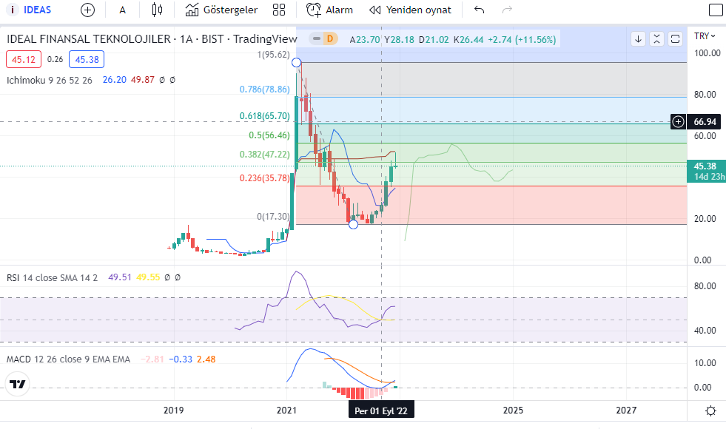726x429 pixels.
Task: Open the indicator templates grid icon
Action: click(x=279, y=10)
